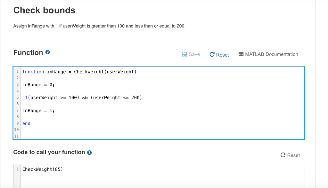Open help beside Code to call your function
The width and height of the screenshot is (328, 188).
coord(90,153)
